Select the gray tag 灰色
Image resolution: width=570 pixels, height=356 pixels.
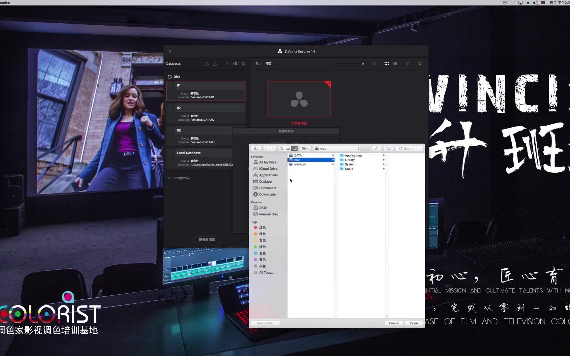coord(260,266)
